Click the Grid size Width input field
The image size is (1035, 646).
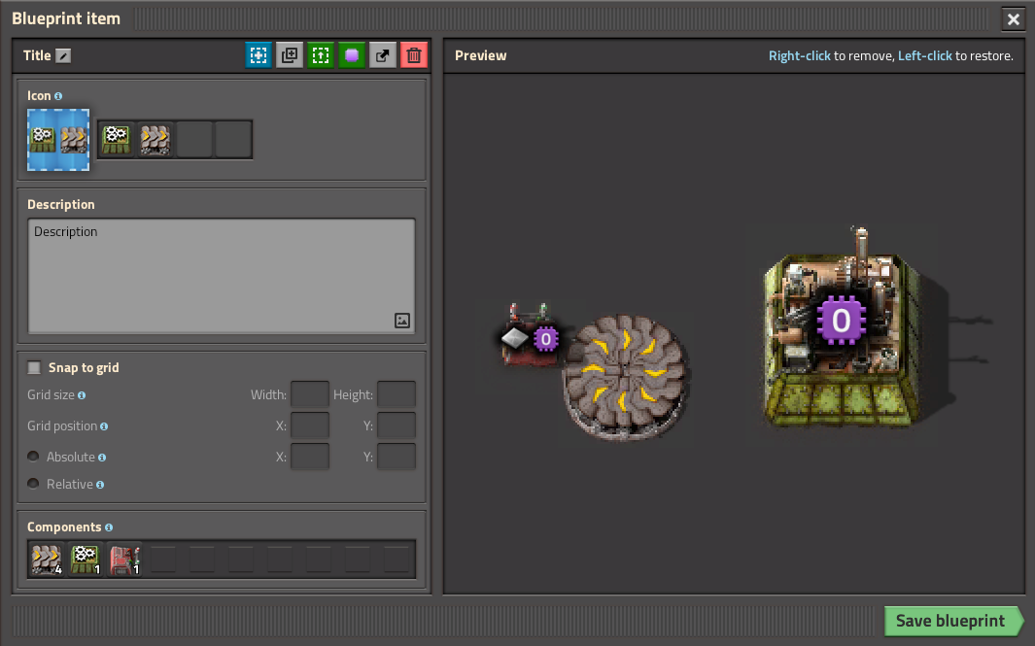pos(310,394)
